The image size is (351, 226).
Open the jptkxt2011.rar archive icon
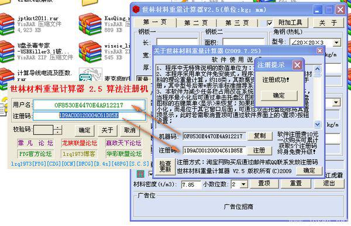[6, 24]
